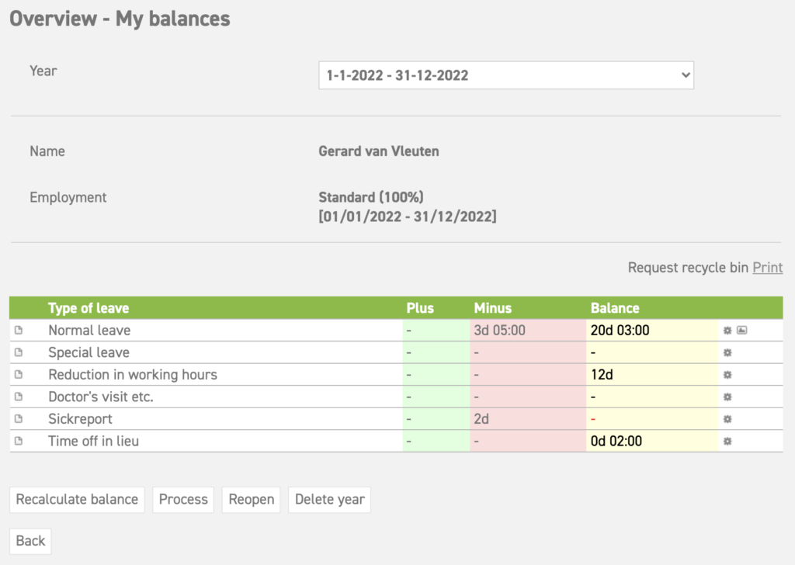Click the gear icon for Time off in lieu
This screenshot has width=795, height=565.
click(726, 441)
